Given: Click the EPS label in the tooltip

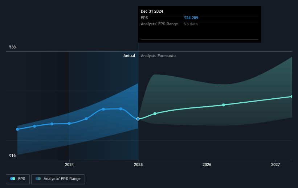Looking at the screenshot, I should click(144, 18).
